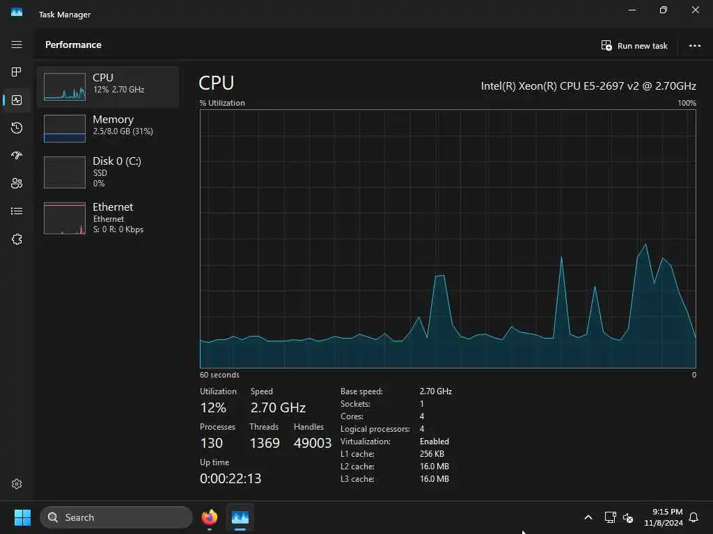Click Run new task button
The image size is (713, 534).
[634, 45]
